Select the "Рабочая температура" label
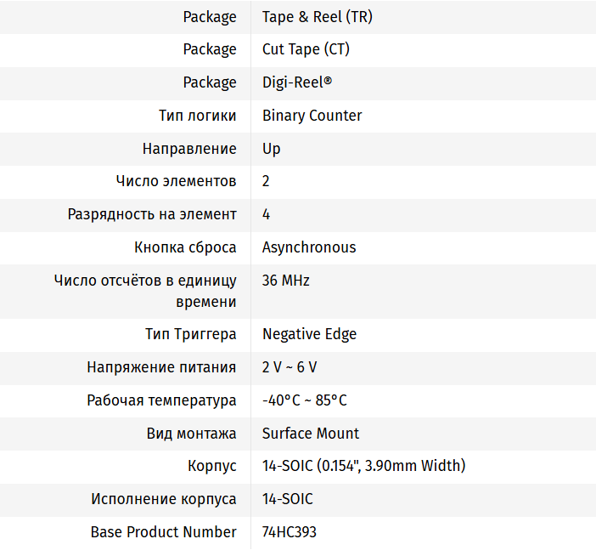Screen dimensions: 596x556 161,400
